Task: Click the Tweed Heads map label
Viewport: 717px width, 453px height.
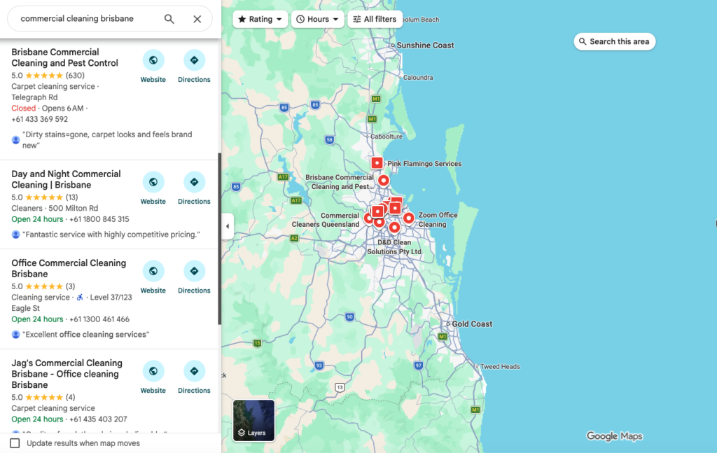Action: click(x=500, y=367)
